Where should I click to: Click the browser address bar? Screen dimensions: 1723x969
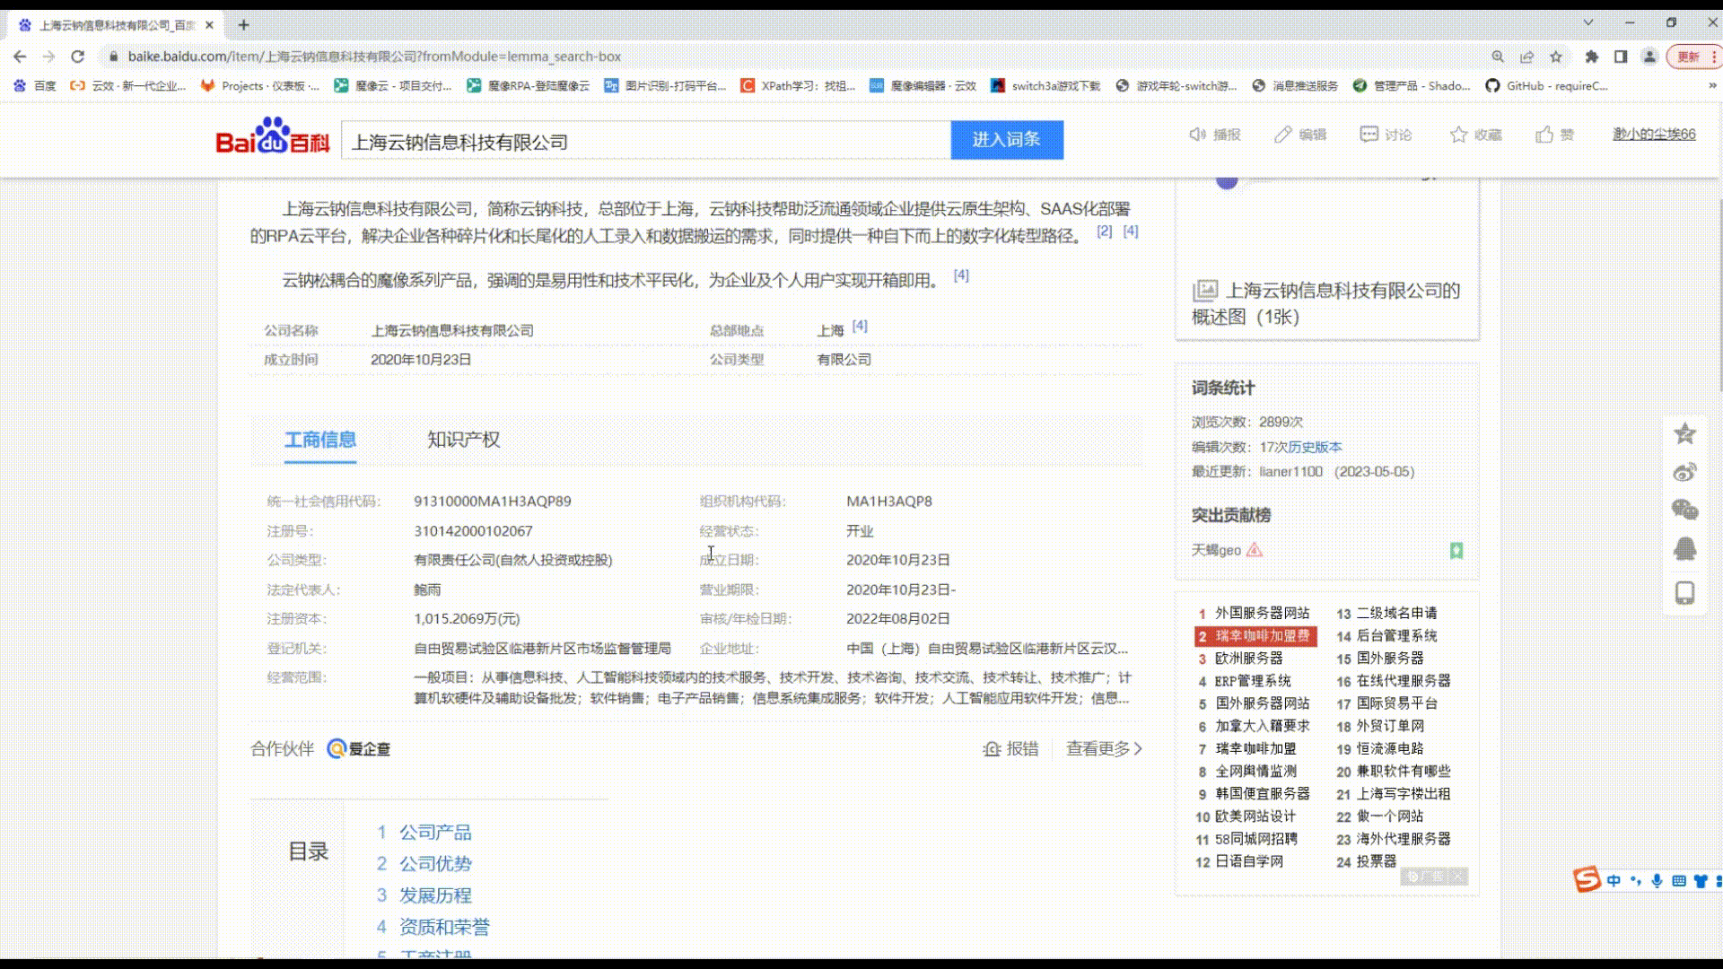[790, 57]
